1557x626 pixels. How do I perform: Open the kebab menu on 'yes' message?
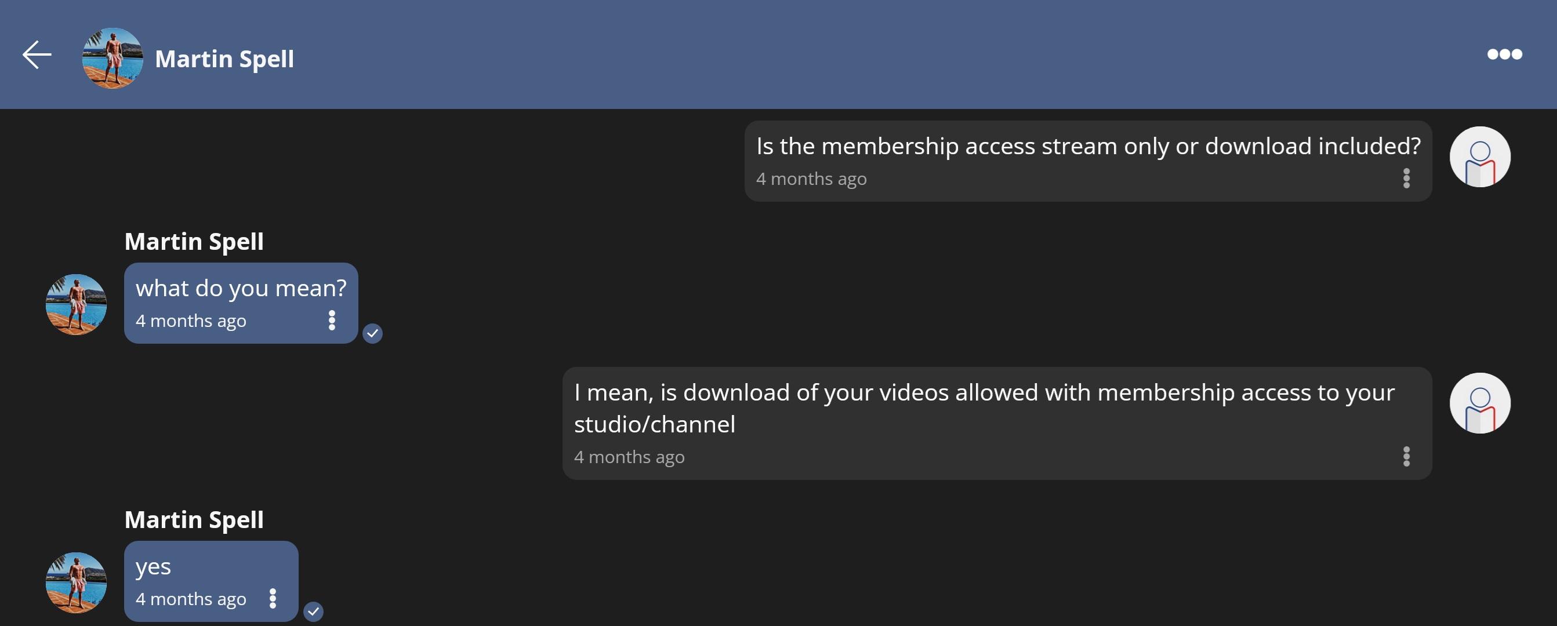pos(273,598)
